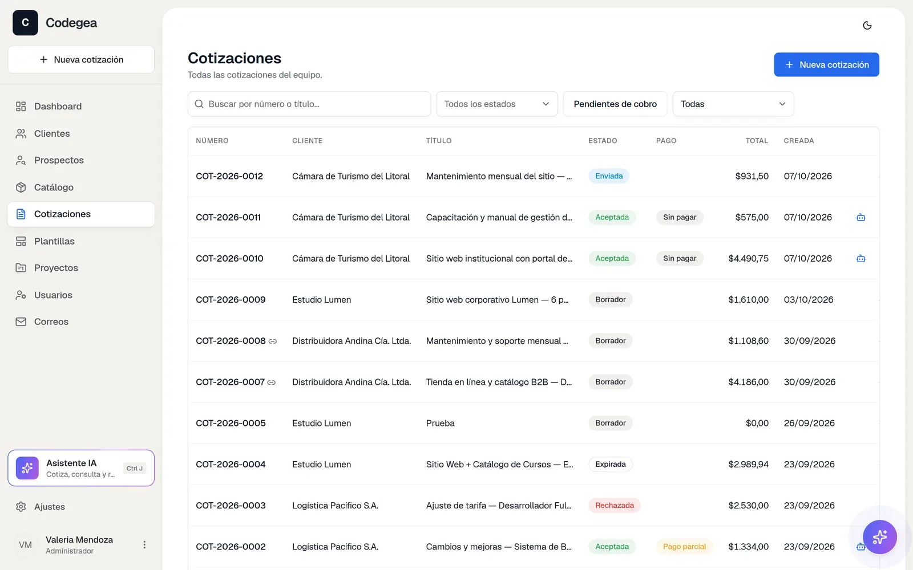Open quotation COT-2026-0005
This screenshot has height=570, width=913.
[x=231, y=424]
